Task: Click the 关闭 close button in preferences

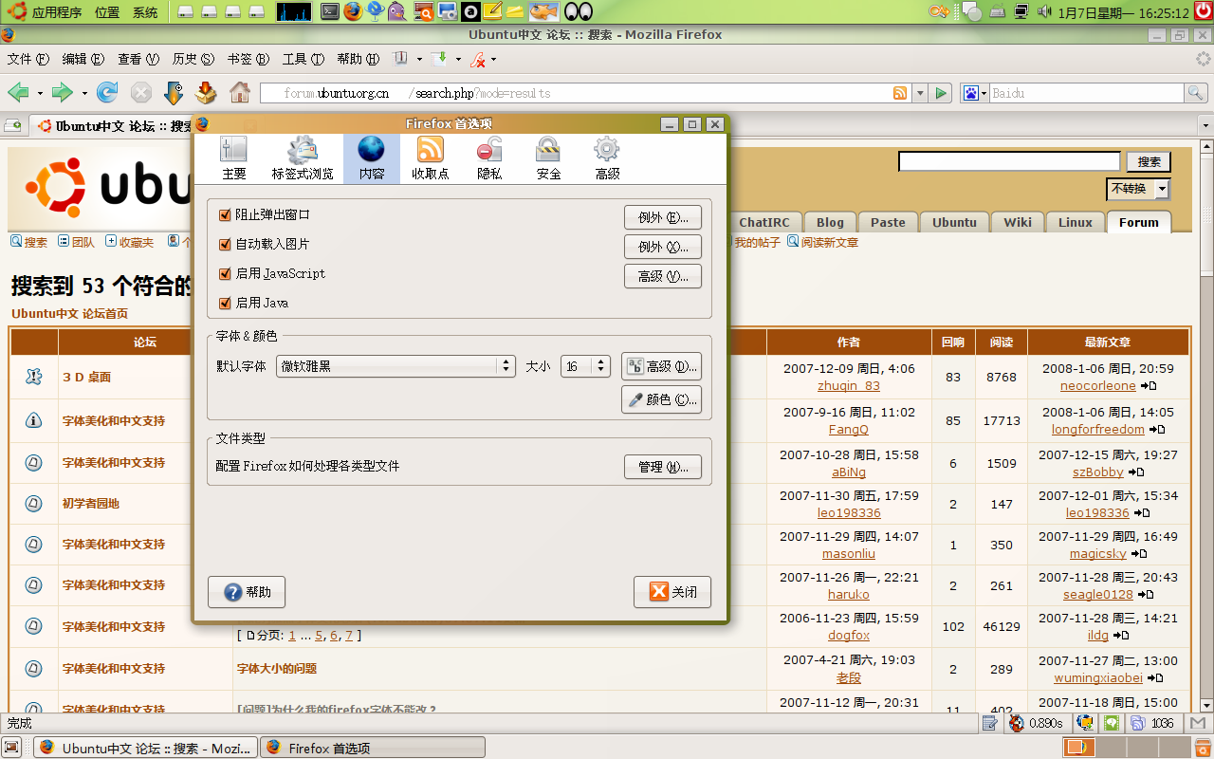Action: 672,592
